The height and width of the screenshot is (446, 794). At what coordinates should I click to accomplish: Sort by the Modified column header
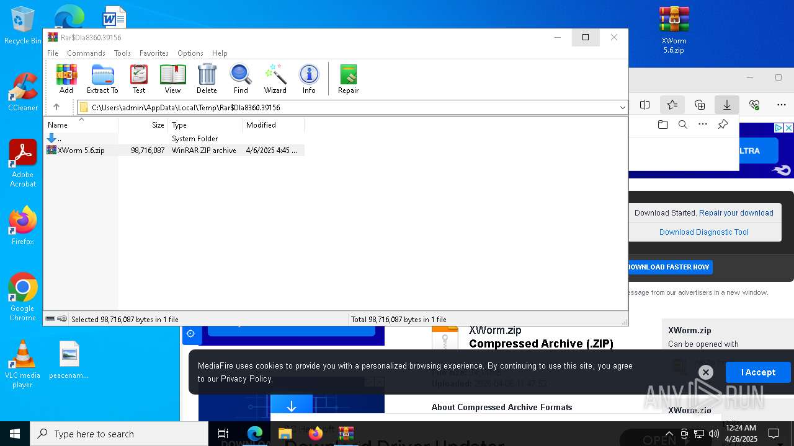click(274, 125)
